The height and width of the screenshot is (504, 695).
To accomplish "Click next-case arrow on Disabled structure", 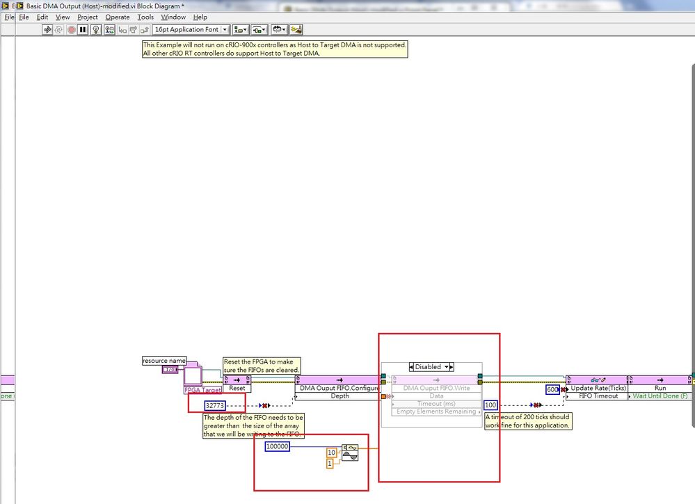I will (x=450, y=367).
